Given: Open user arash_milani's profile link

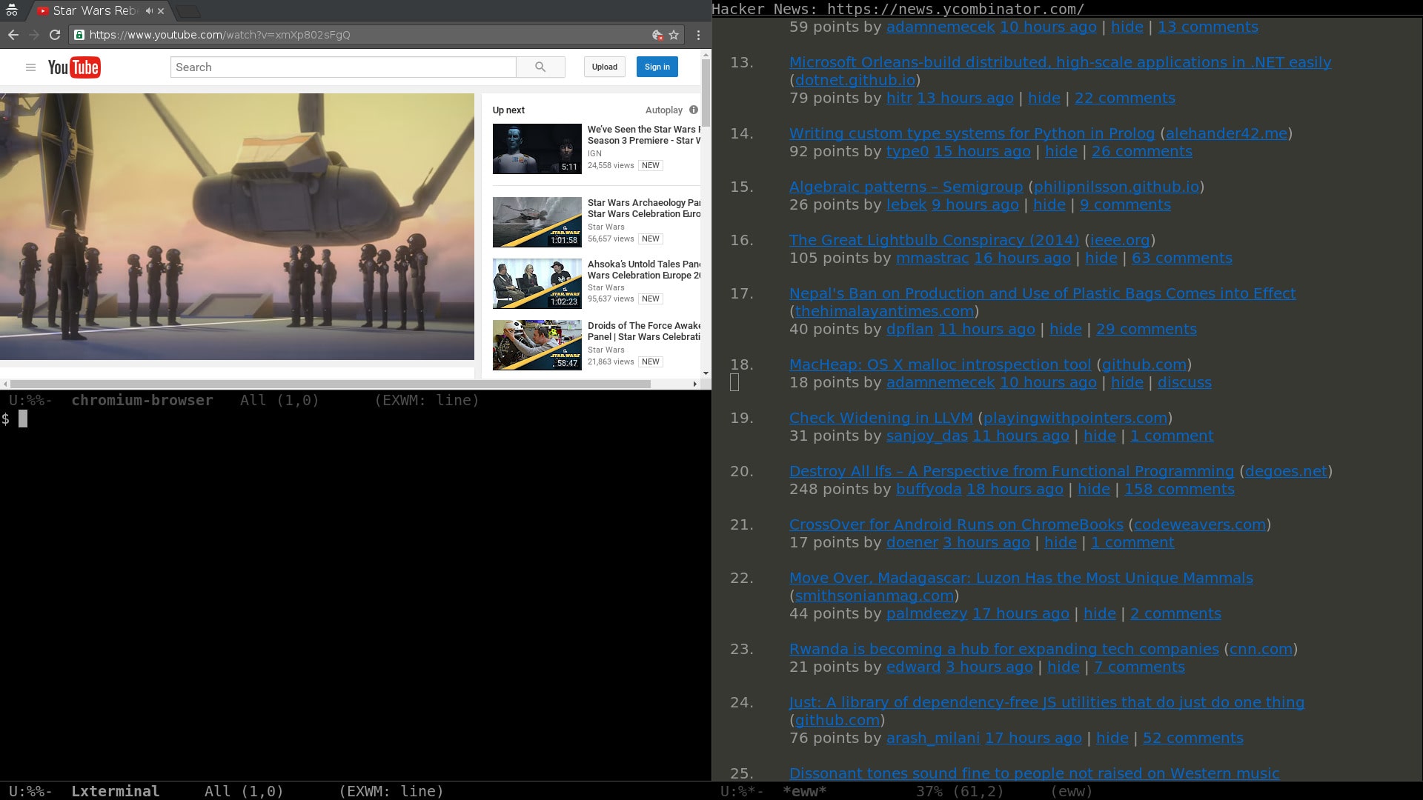Looking at the screenshot, I should pyautogui.click(x=932, y=738).
